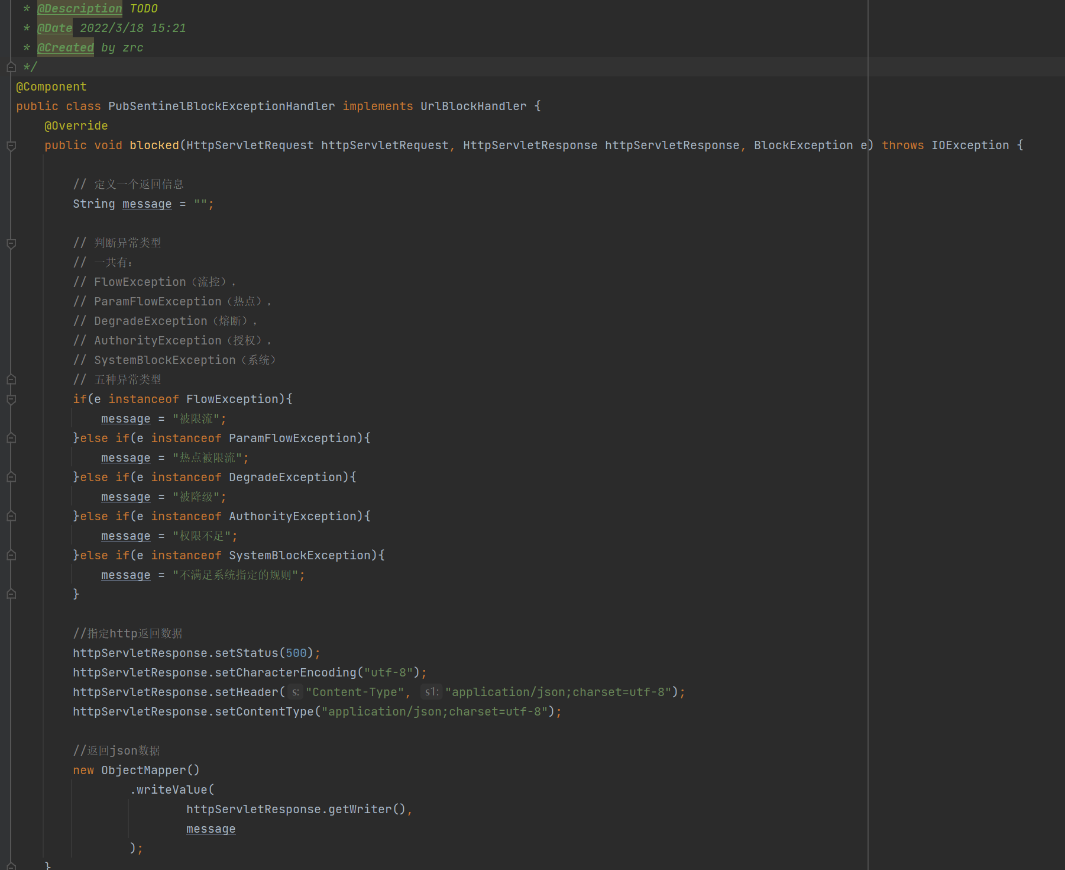This screenshot has height=870, width=1065.
Task: Click the "s:" parameter hint in setHeader
Action: click(295, 692)
